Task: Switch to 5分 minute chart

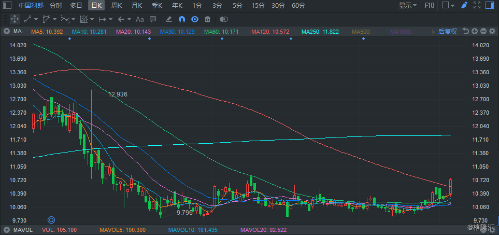Action: 237,5
